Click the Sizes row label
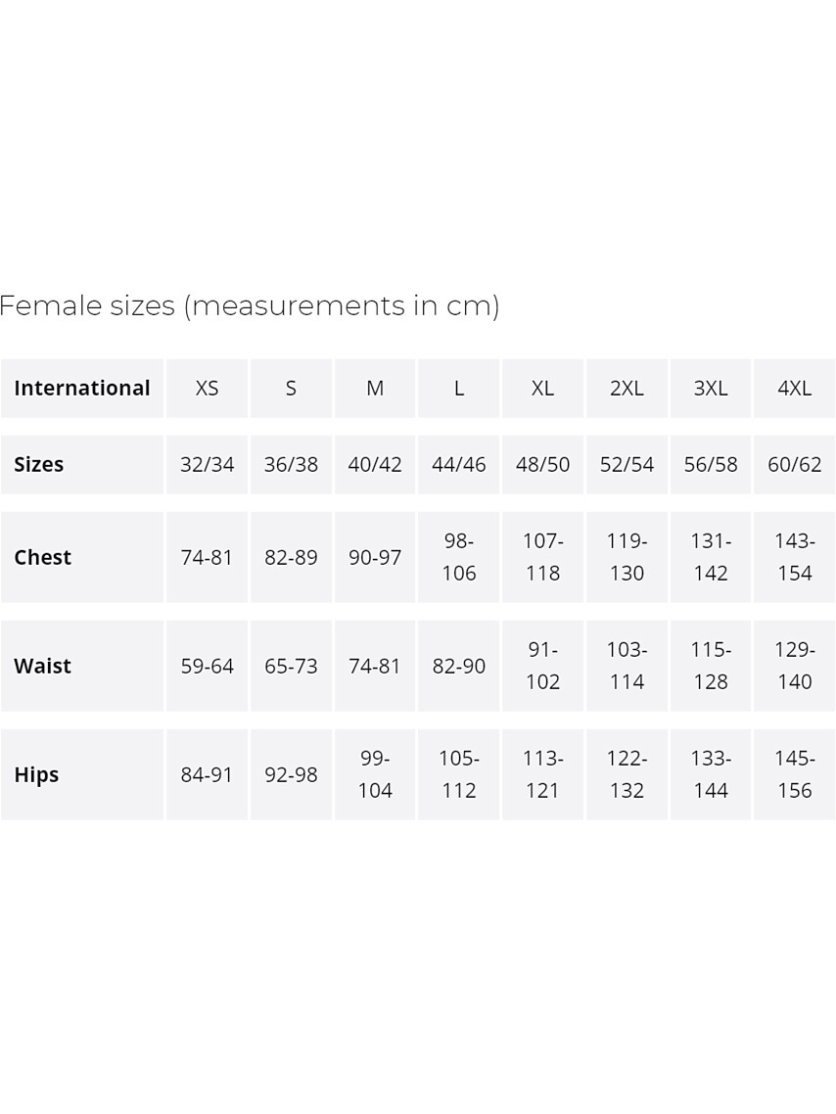836x1114 pixels. [x=39, y=464]
